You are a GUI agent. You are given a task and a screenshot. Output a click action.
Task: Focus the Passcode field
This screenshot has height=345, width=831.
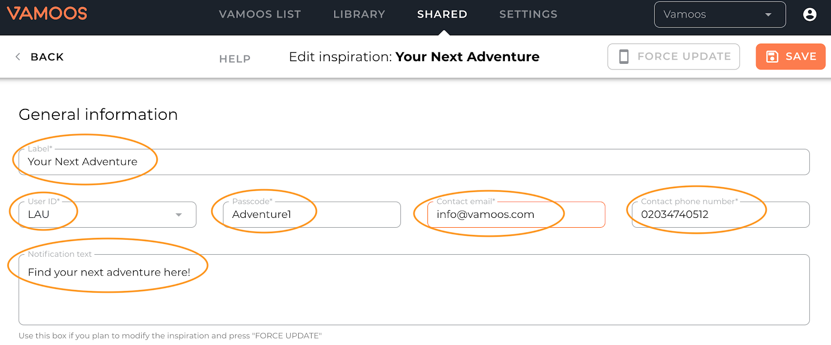tap(312, 214)
